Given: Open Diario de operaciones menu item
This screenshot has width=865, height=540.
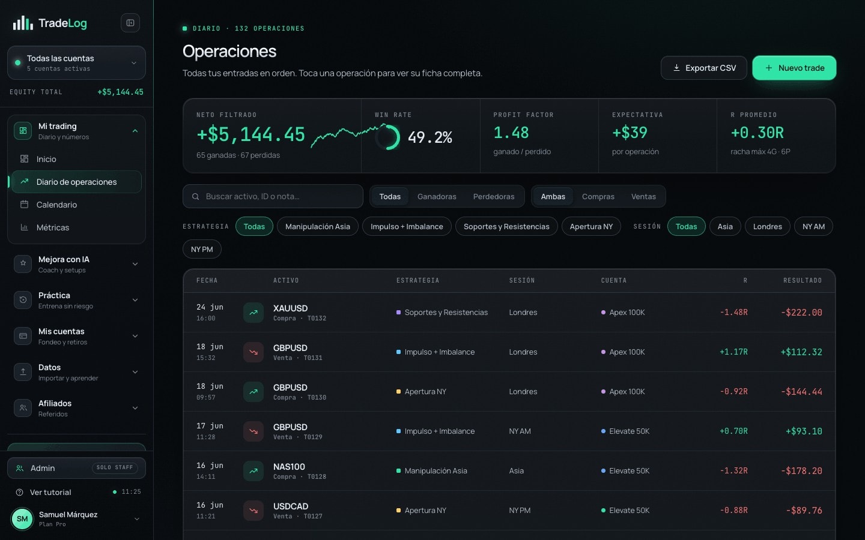Looking at the screenshot, I should pyautogui.click(x=76, y=182).
